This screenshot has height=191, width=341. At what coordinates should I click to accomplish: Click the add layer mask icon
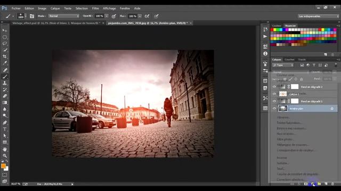(x=306, y=184)
